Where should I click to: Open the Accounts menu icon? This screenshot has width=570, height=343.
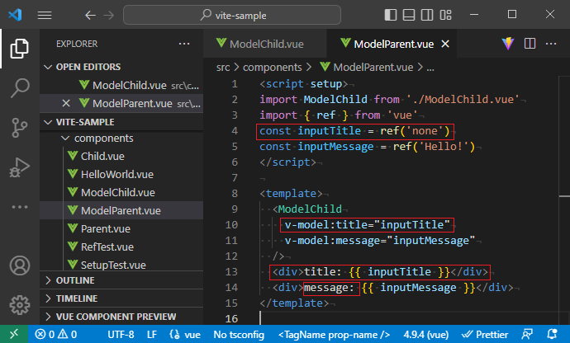point(19,265)
